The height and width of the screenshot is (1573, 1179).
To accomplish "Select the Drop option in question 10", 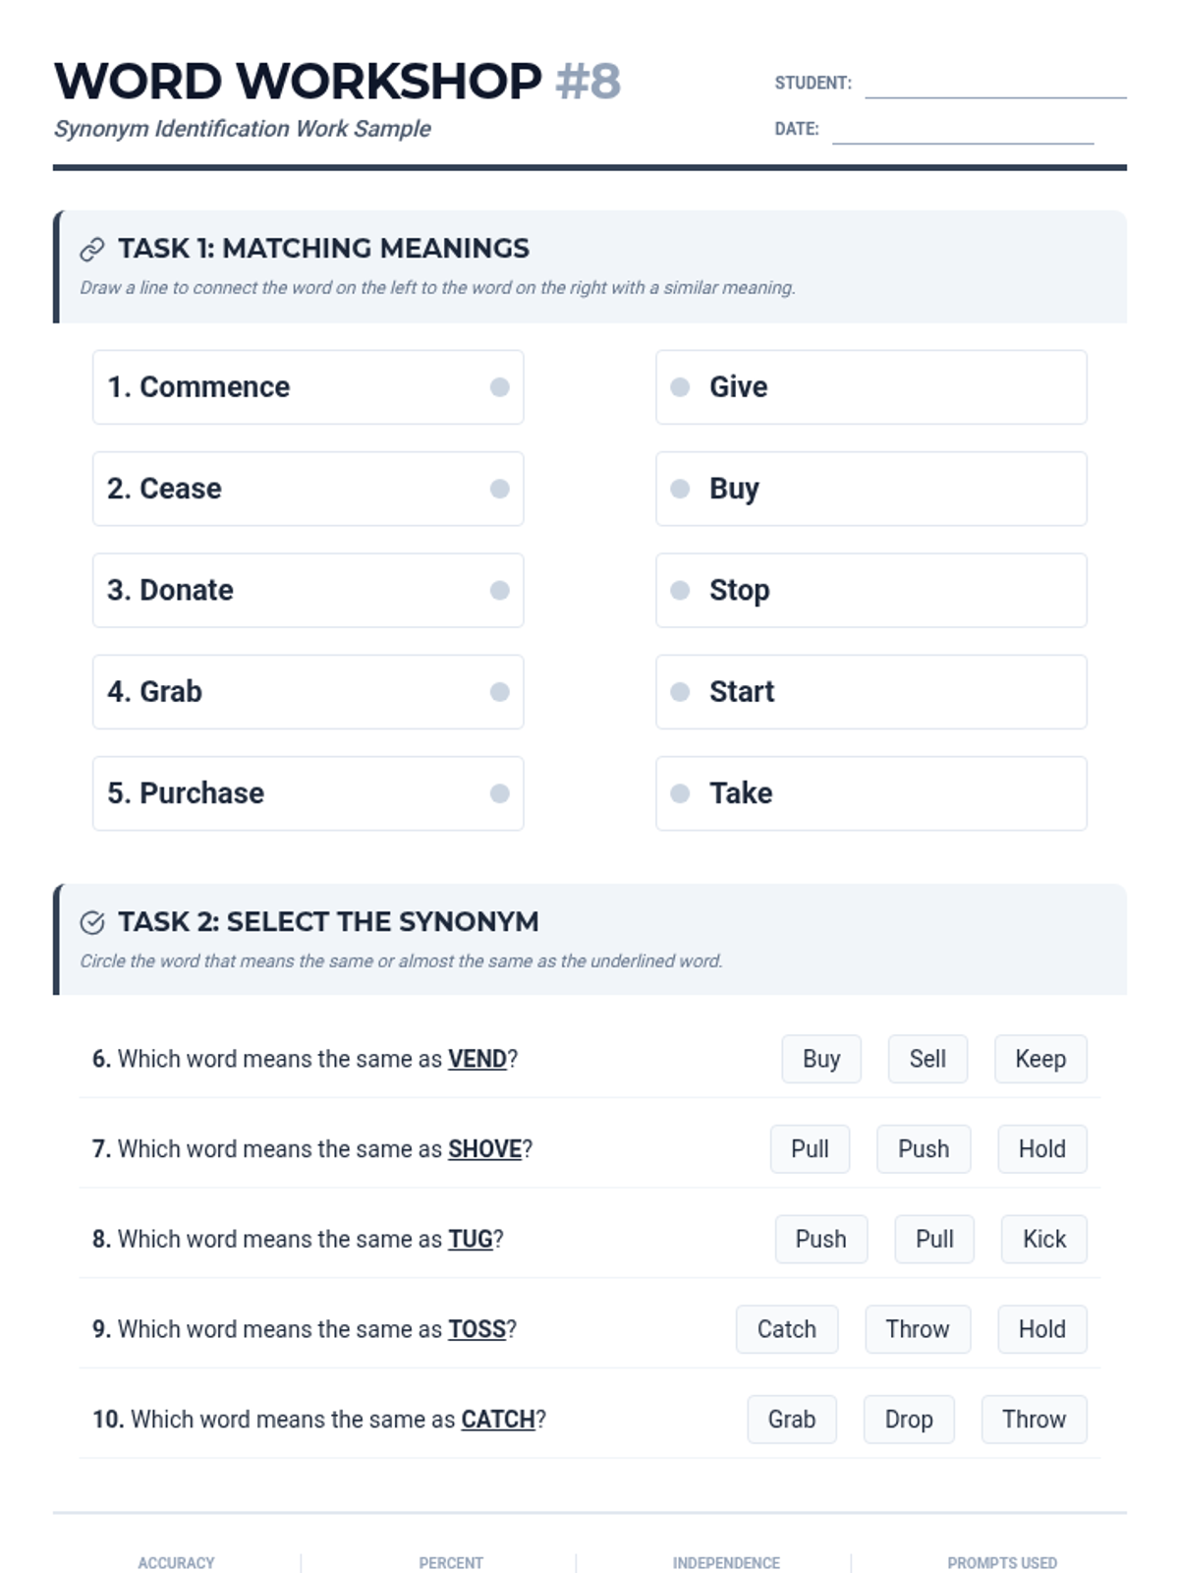I will click(x=909, y=1420).
